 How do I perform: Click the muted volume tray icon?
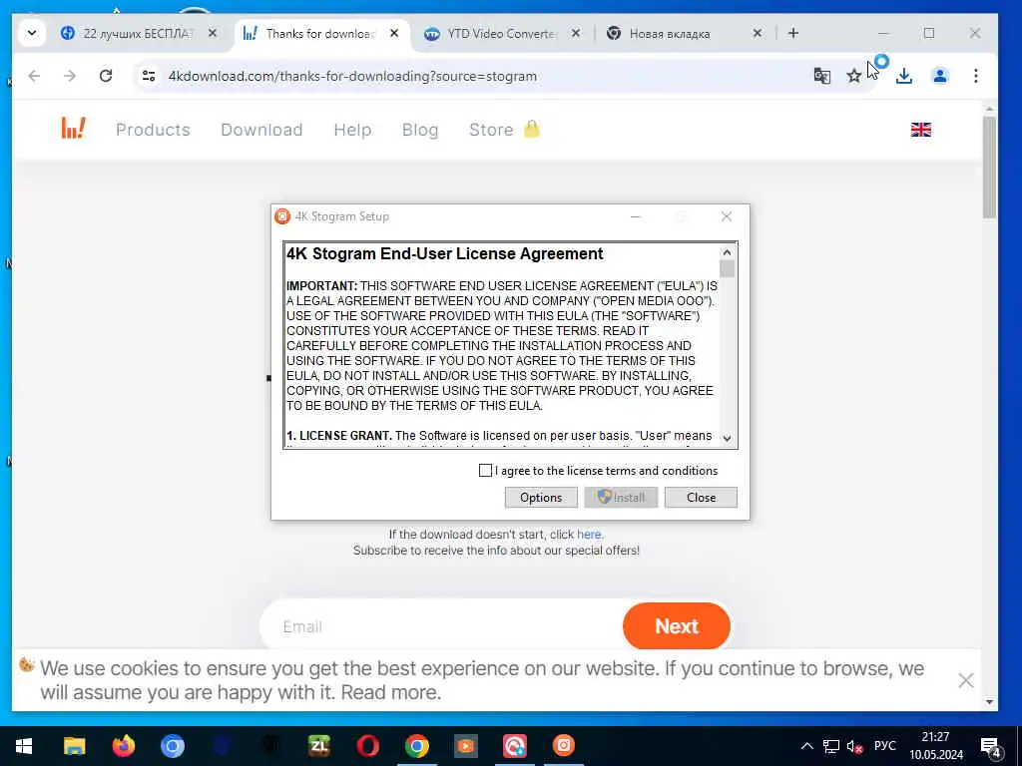tap(854, 746)
